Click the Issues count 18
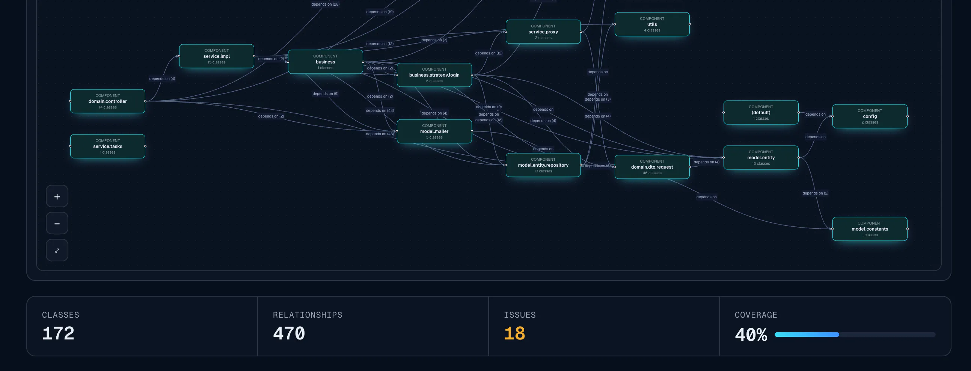Viewport: 971px width, 371px height. pos(514,334)
